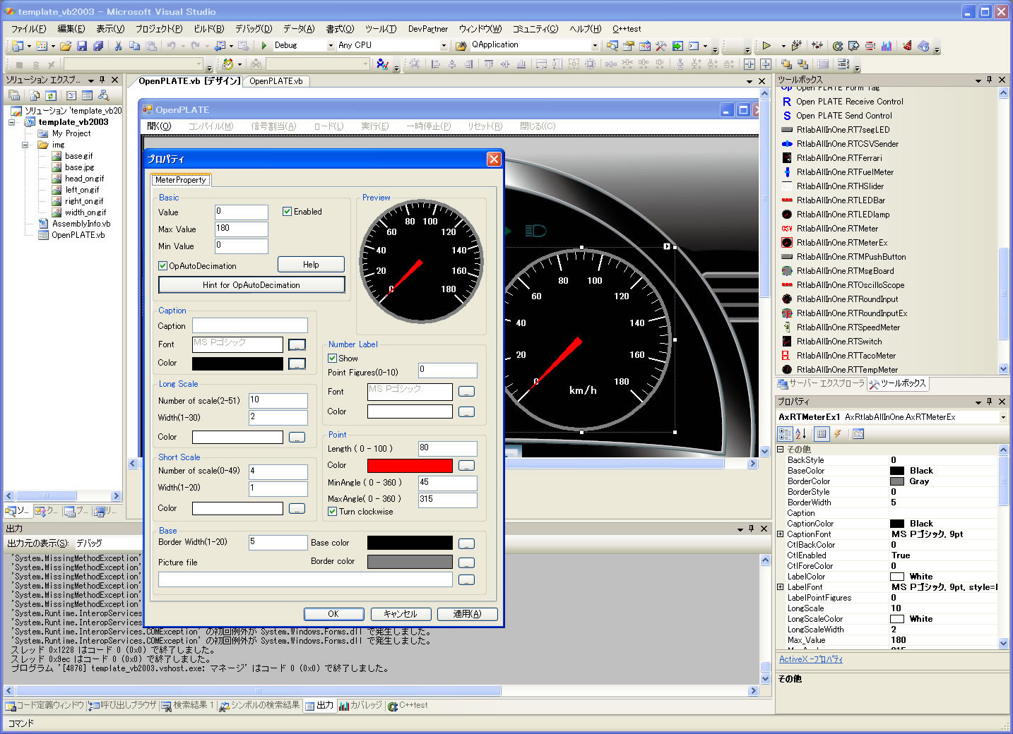Open the Debug configuration dropdown
This screenshot has height=734, width=1013.
331,46
